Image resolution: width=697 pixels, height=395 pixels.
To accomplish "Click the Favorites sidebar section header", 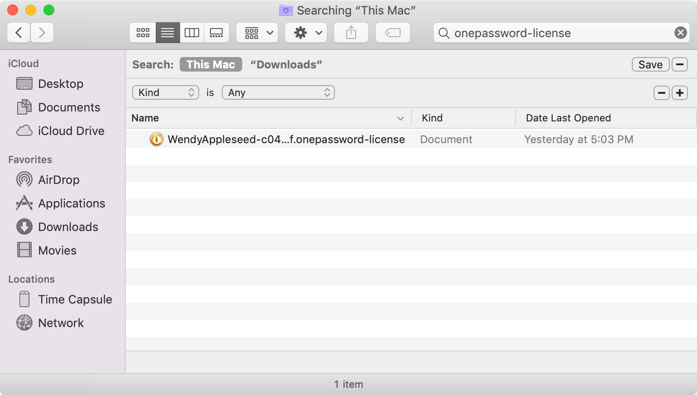I will click(30, 159).
